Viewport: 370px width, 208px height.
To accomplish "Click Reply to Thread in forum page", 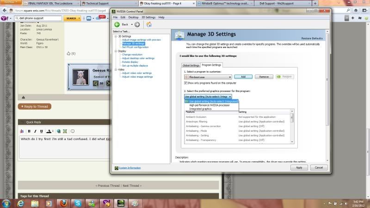I will [x=35, y=107].
